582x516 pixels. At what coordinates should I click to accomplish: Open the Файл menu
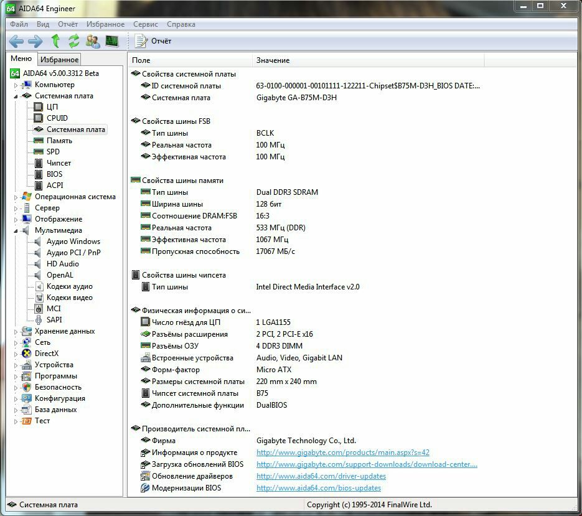19,24
